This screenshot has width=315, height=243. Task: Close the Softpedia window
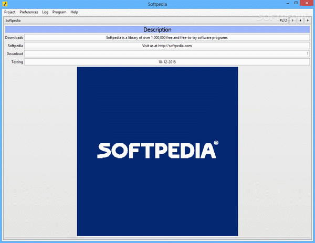307,3
